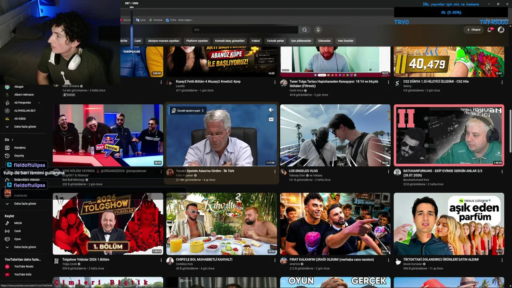This screenshot has height=288, width=512.
Task: Start voice search with the microphone icon
Action: point(318,30)
